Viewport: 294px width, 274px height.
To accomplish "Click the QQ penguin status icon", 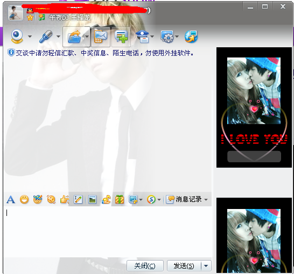I will (x=30, y=10).
